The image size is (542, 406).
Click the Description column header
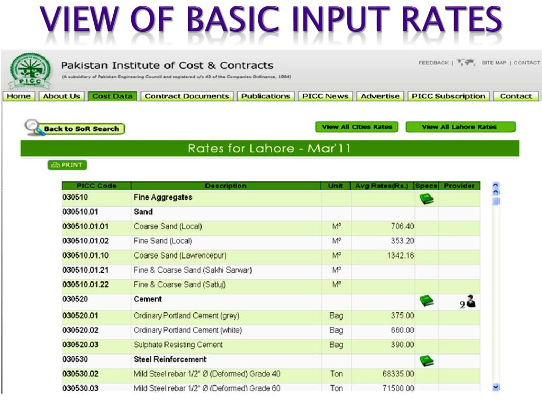tap(225, 186)
